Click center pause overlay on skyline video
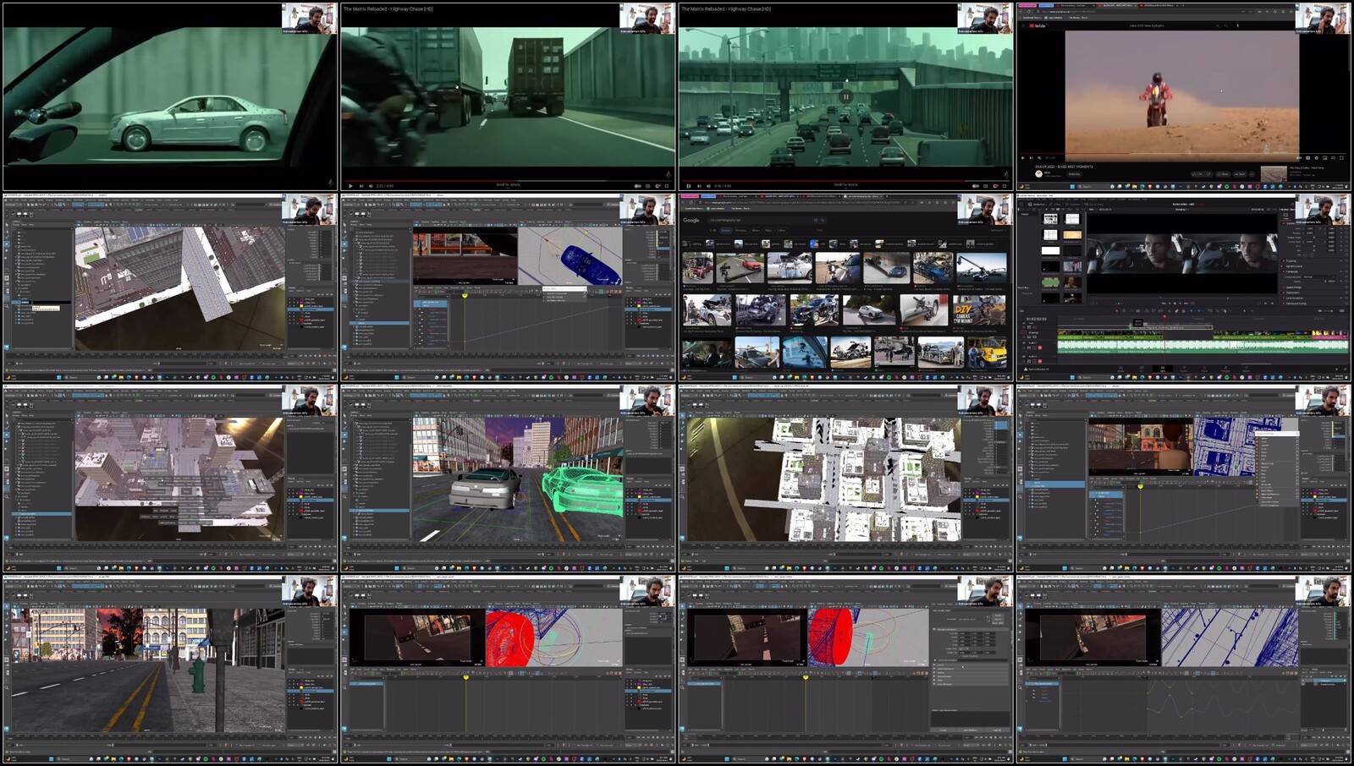1354x766 pixels. 845,96
